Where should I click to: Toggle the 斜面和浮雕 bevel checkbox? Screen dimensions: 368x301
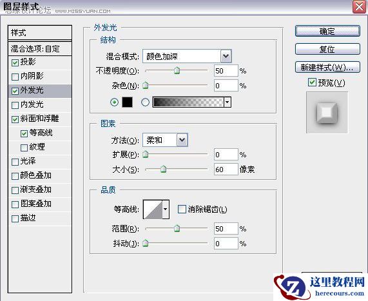pos(15,119)
